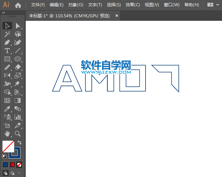Viewport: 222px width, 177px height.
Task: Choose the Line Segment tool
Action: (x=18, y=51)
